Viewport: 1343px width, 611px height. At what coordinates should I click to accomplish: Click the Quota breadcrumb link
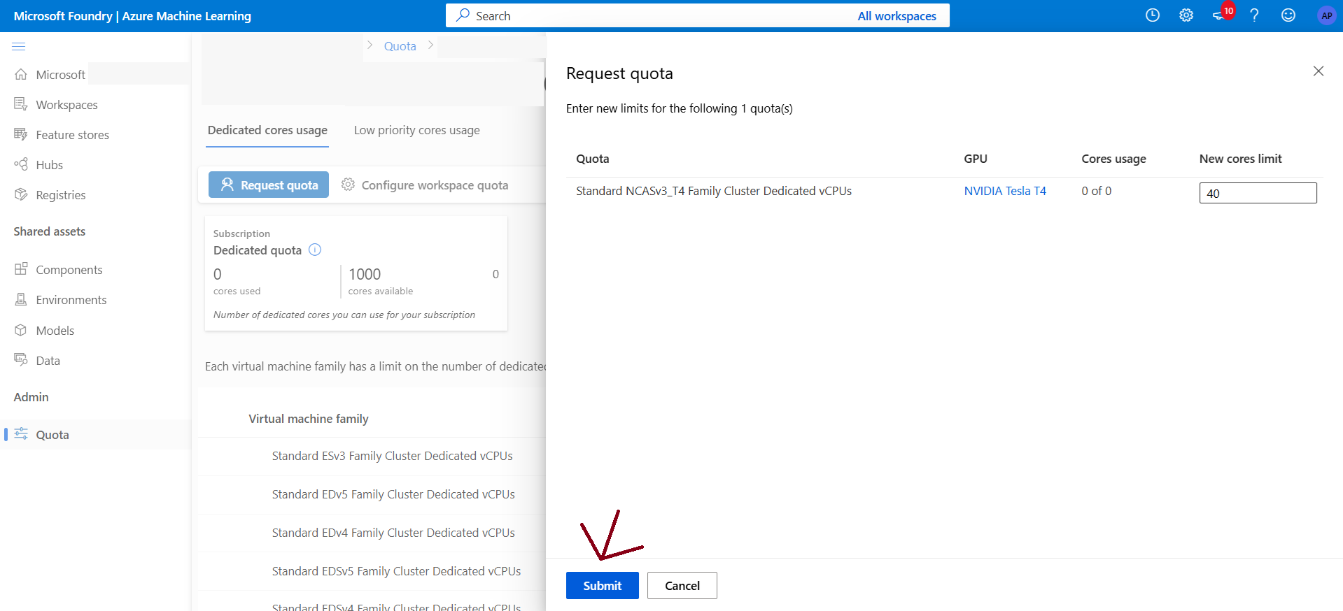[400, 46]
